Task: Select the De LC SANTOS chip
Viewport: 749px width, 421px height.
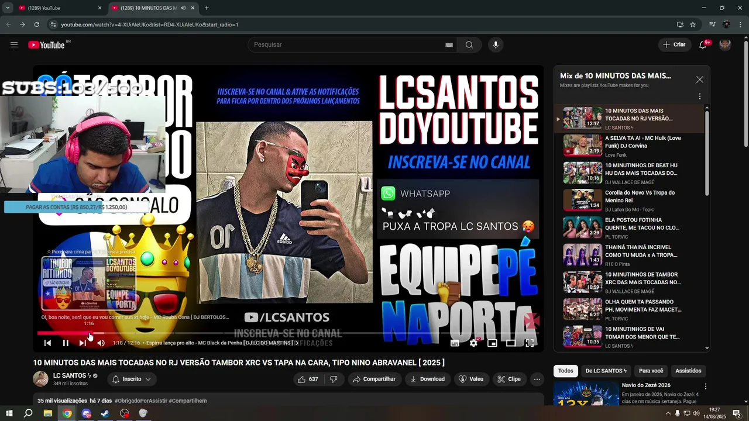Action: [x=606, y=371]
